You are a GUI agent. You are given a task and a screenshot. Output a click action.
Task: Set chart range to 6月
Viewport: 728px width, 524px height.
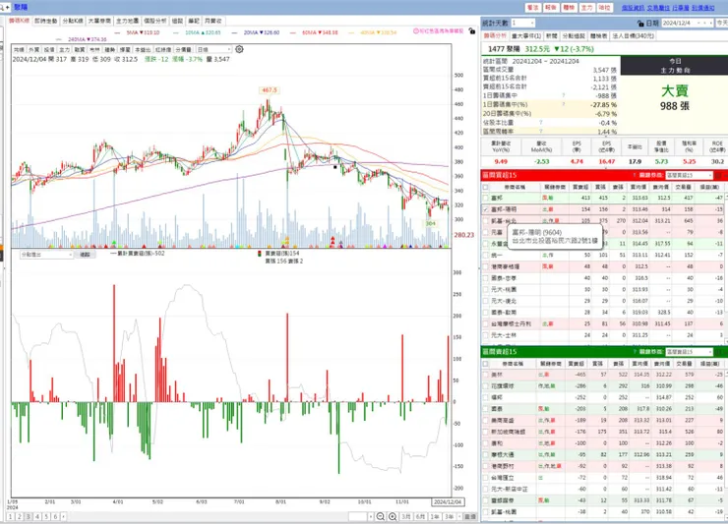click(x=421, y=516)
